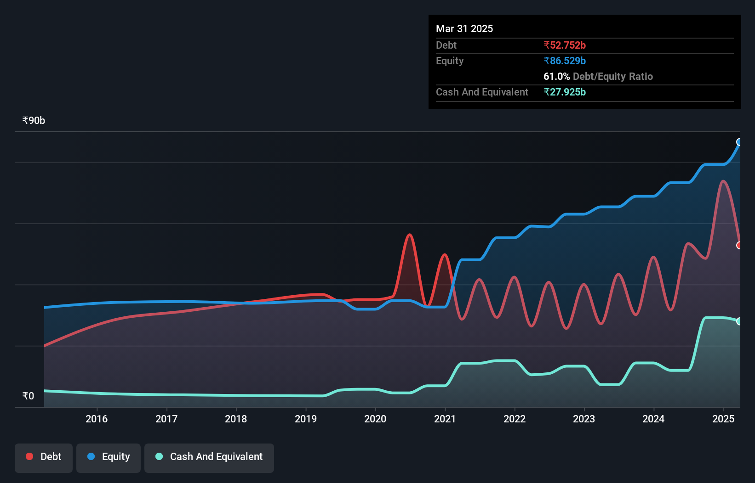The height and width of the screenshot is (483, 755).
Task: Click the ₹52.752b Debt figure
Action: [565, 45]
